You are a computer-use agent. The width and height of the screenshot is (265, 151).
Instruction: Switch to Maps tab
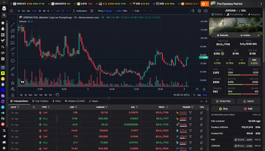pyautogui.click(x=94, y=101)
